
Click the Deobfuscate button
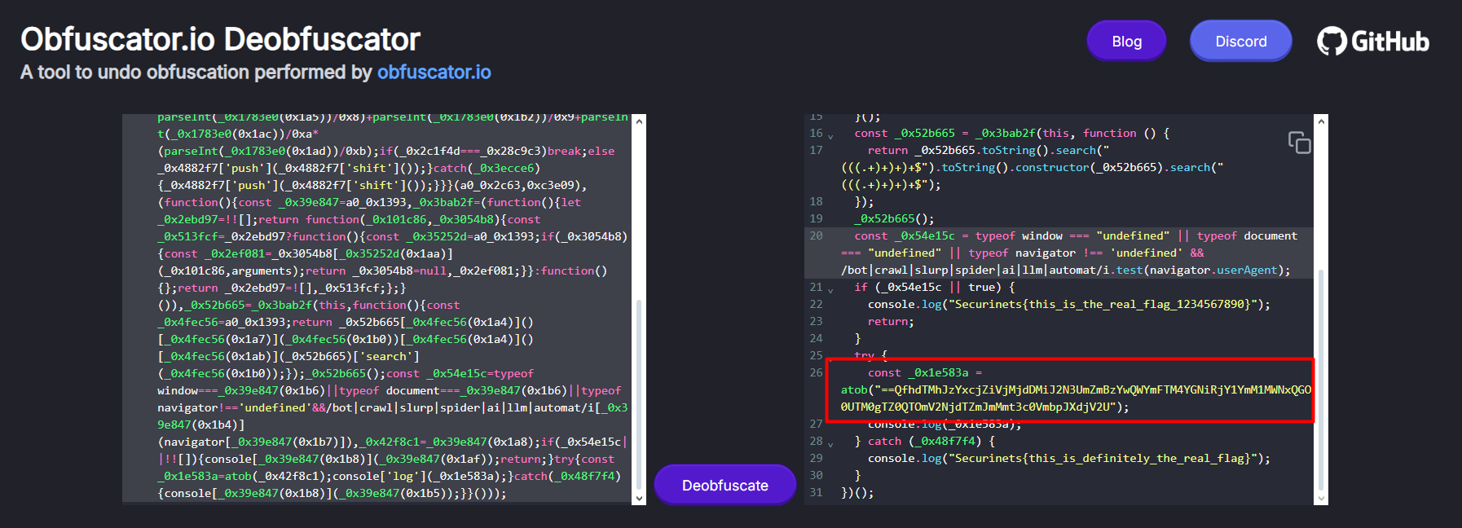click(x=724, y=485)
